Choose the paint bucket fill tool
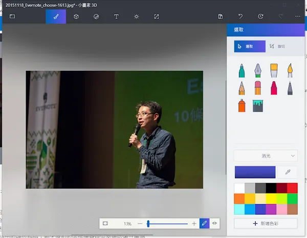 tap(258, 105)
